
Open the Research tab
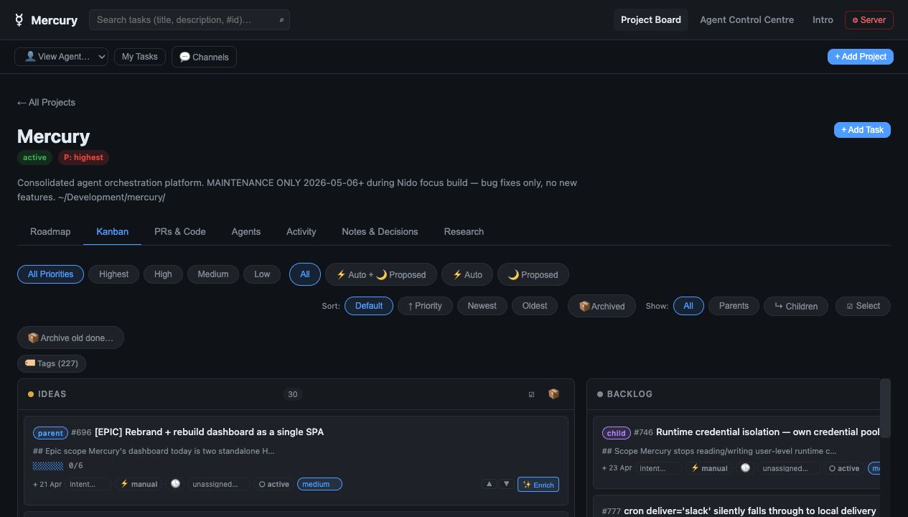pyautogui.click(x=464, y=231)
